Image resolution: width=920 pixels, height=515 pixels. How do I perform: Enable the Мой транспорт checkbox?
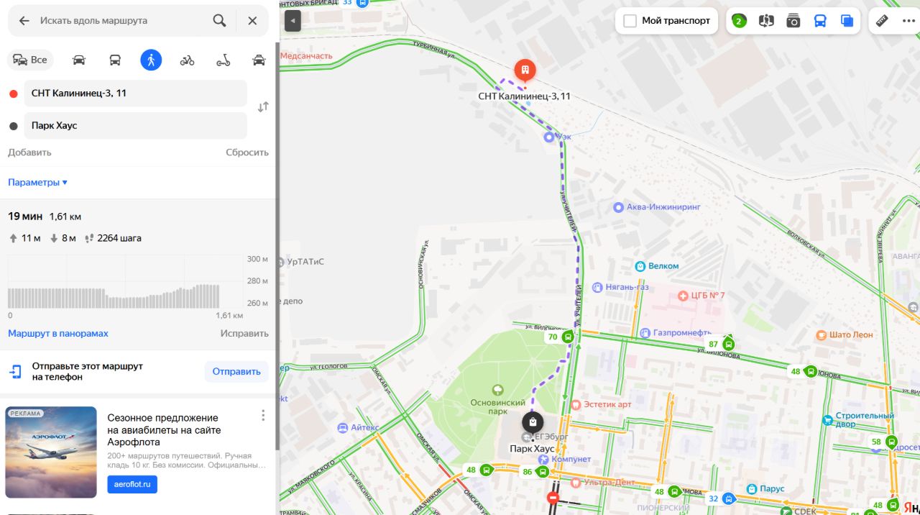[630, 21]
